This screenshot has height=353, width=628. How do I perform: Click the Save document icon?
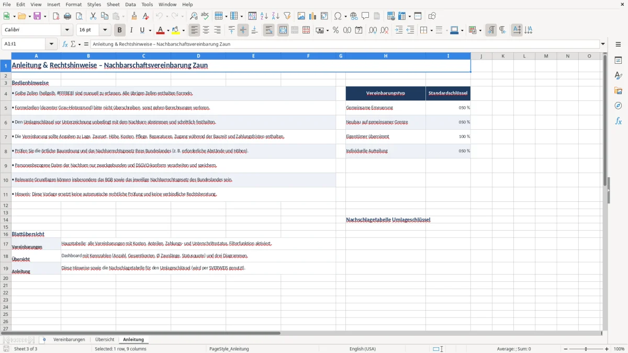point(37,16)
